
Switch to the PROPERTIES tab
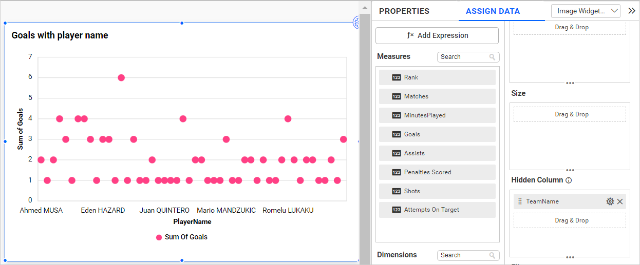[x=404, y=11]
